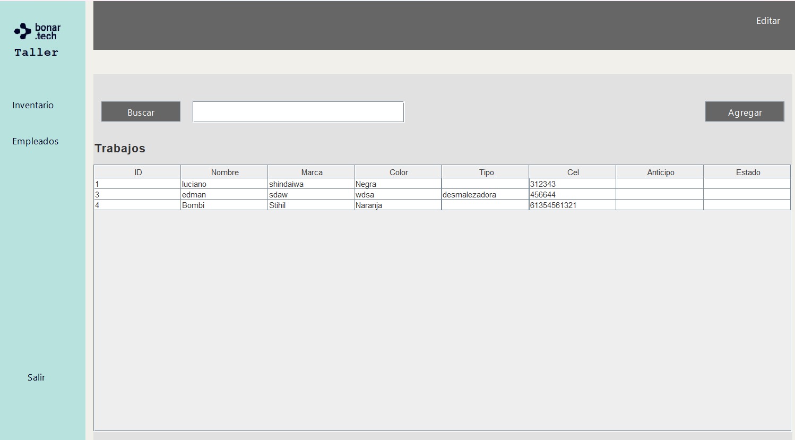Click the phone cell 456644

(572, 194)
